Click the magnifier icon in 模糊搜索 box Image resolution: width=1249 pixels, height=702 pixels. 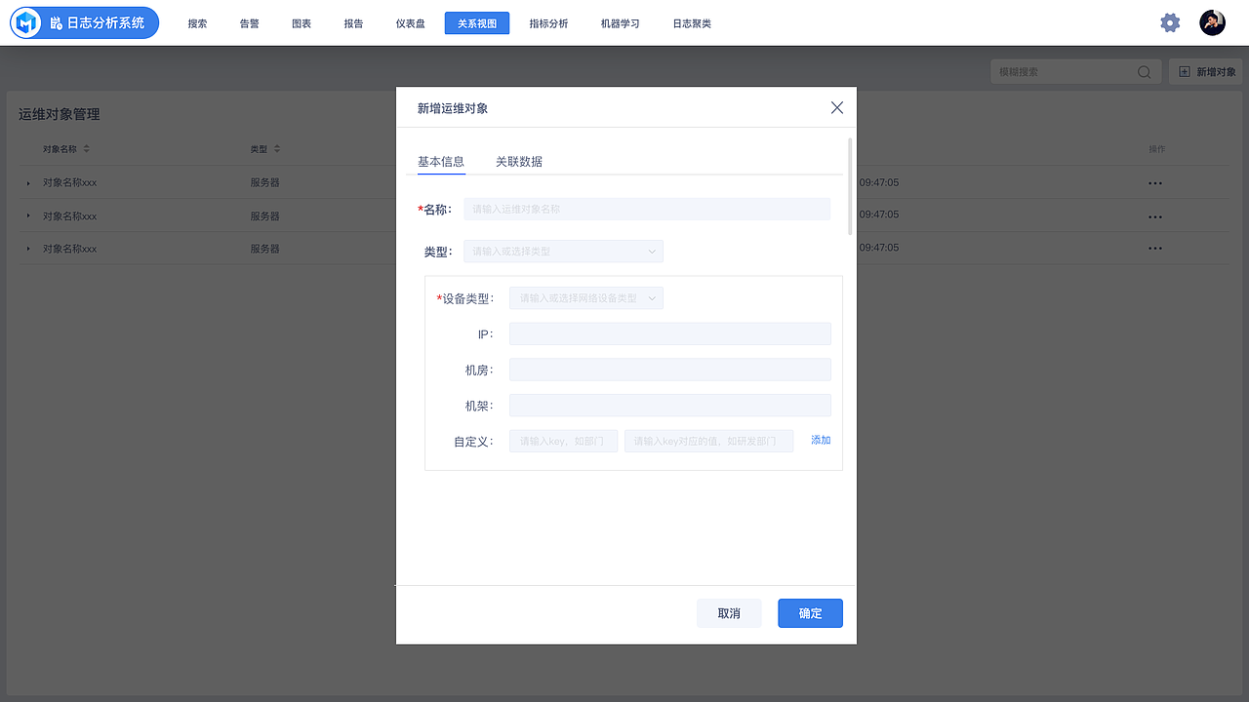1143,71
